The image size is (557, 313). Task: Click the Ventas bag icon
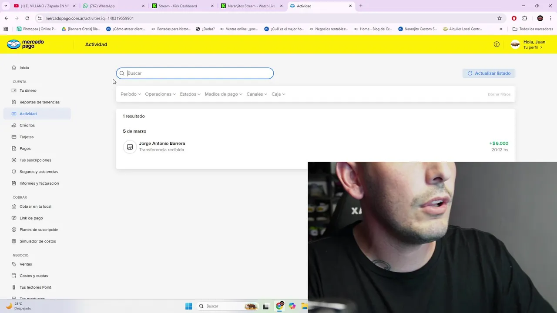14,264
